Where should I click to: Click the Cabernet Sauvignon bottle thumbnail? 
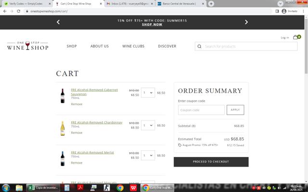63,96
